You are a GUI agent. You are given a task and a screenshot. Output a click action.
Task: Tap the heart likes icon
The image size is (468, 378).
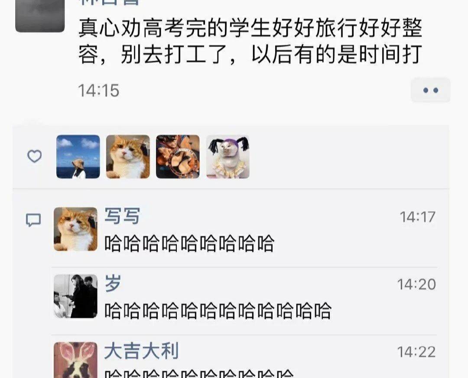34,156
